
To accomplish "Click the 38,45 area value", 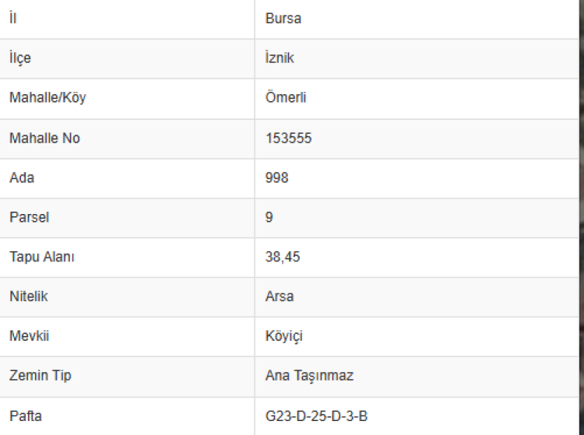I will click(282, 258).
